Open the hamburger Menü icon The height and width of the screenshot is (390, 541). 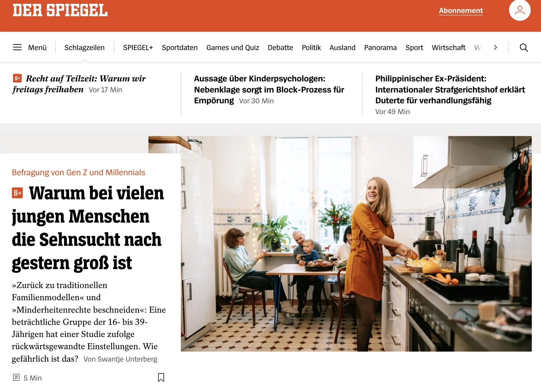[17, 47]
